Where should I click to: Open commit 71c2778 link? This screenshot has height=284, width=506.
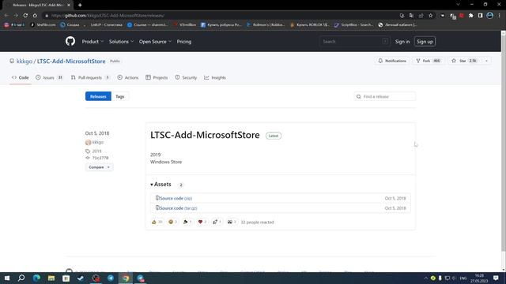100,158
